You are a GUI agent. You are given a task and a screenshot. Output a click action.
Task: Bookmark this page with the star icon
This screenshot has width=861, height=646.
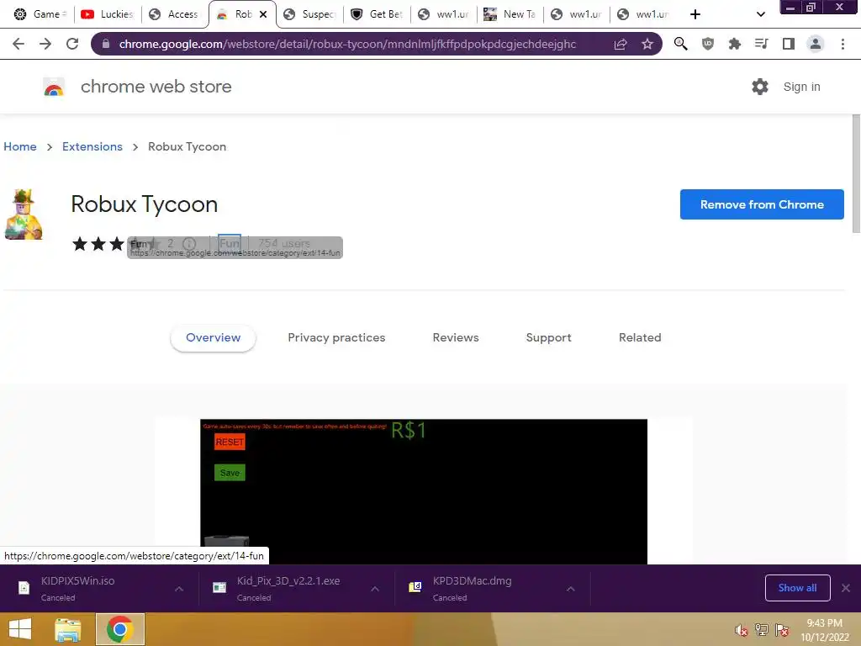click(x=647, y=44)
